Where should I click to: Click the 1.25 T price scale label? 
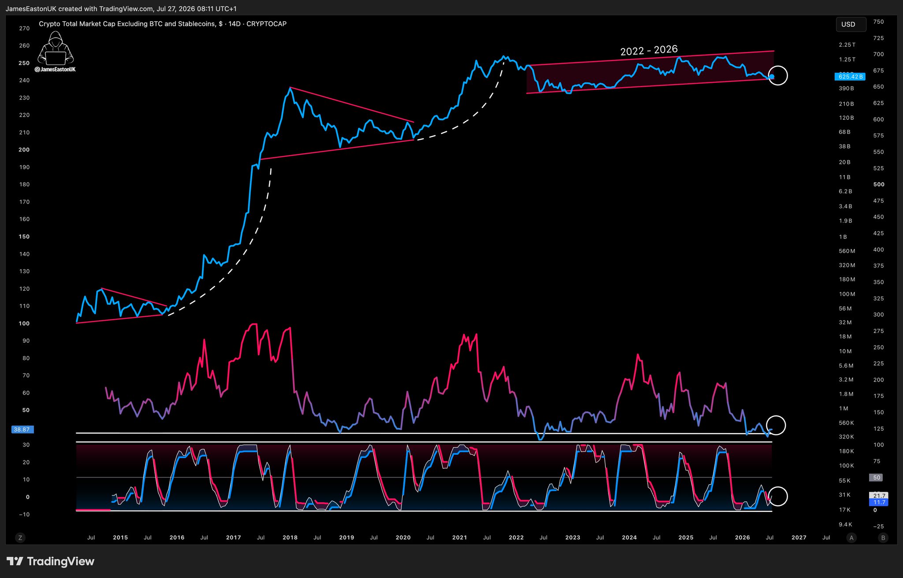847,59
